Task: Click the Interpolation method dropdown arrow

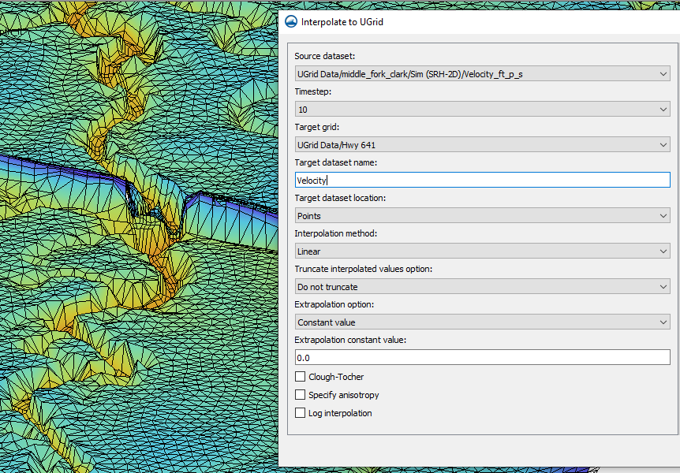Action: pyautogui.click(x=663, y=251)
